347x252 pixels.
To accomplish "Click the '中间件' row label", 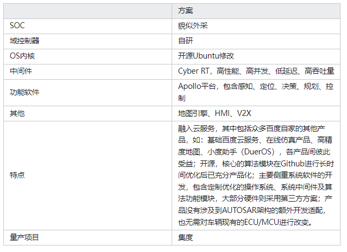I will pos(21,71).
